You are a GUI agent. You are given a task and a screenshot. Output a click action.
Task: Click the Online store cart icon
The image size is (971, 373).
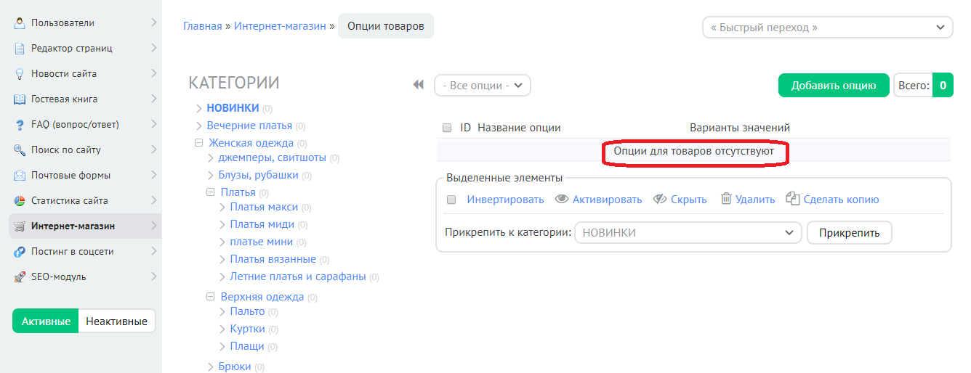pyautogui.click(x=20, y=226)
